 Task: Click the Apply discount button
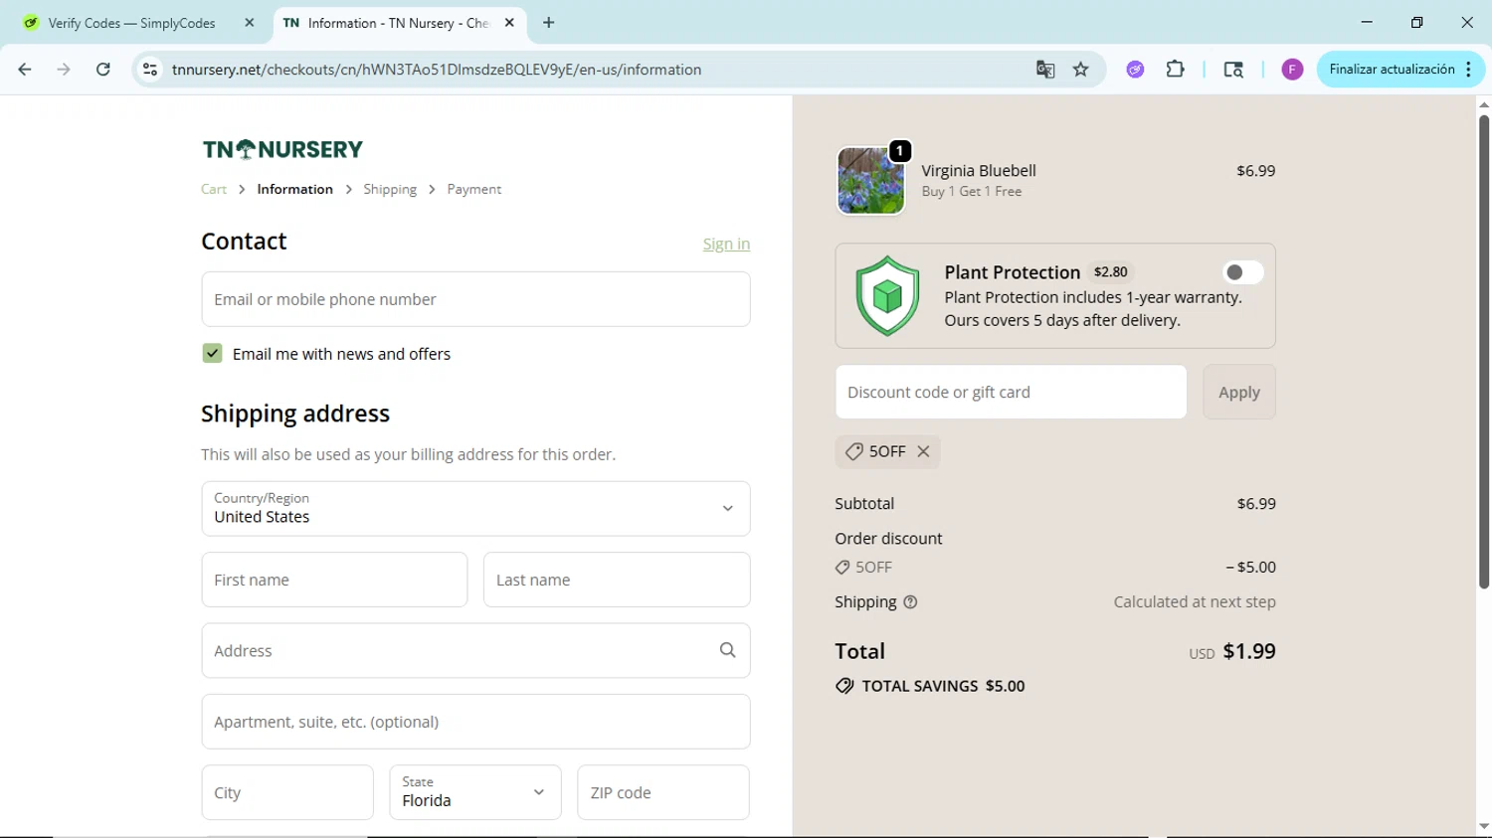1239,392
